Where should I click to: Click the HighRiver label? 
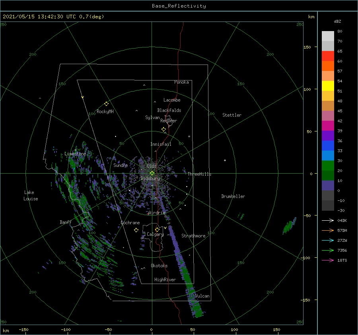[x=165, y=280]
